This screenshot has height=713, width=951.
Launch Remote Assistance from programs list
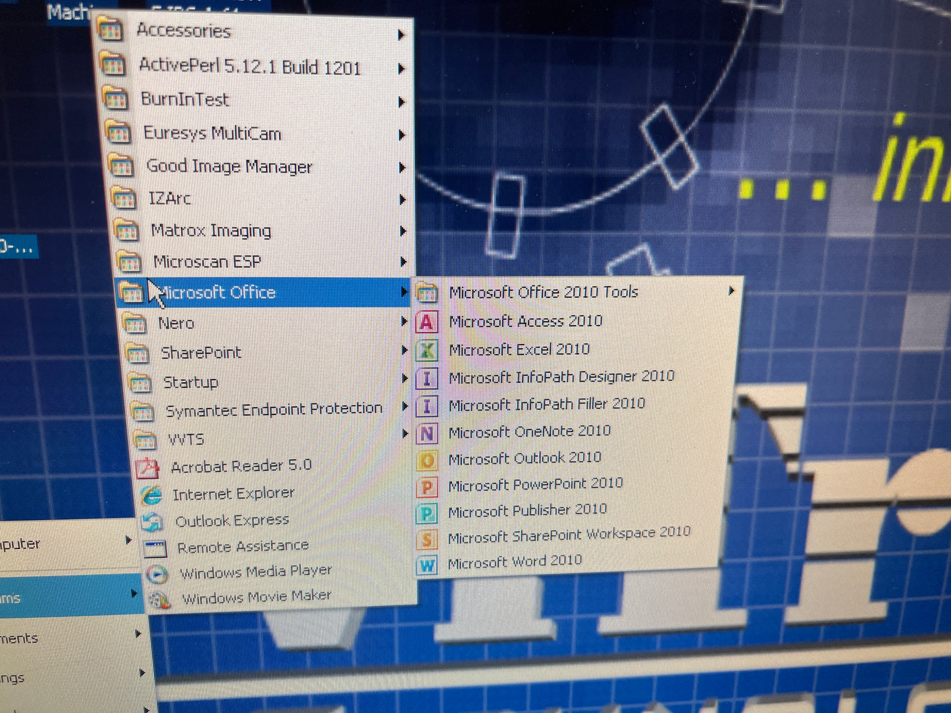click(x=242, y=547)
